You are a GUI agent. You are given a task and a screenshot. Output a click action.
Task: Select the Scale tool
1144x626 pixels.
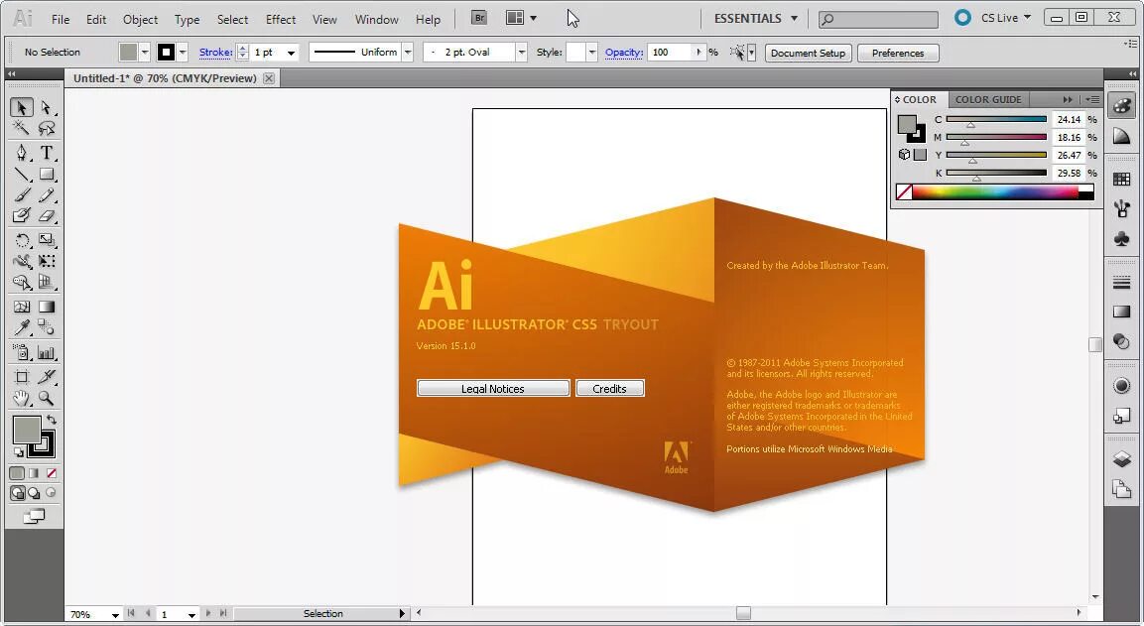pos(47,240)
